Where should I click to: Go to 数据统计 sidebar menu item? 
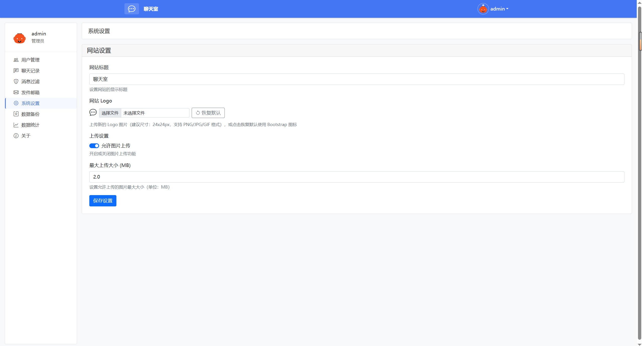coord(30,125)
